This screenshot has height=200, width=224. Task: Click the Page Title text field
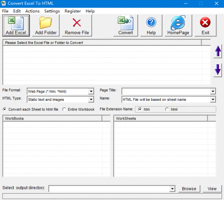point(166,92)
